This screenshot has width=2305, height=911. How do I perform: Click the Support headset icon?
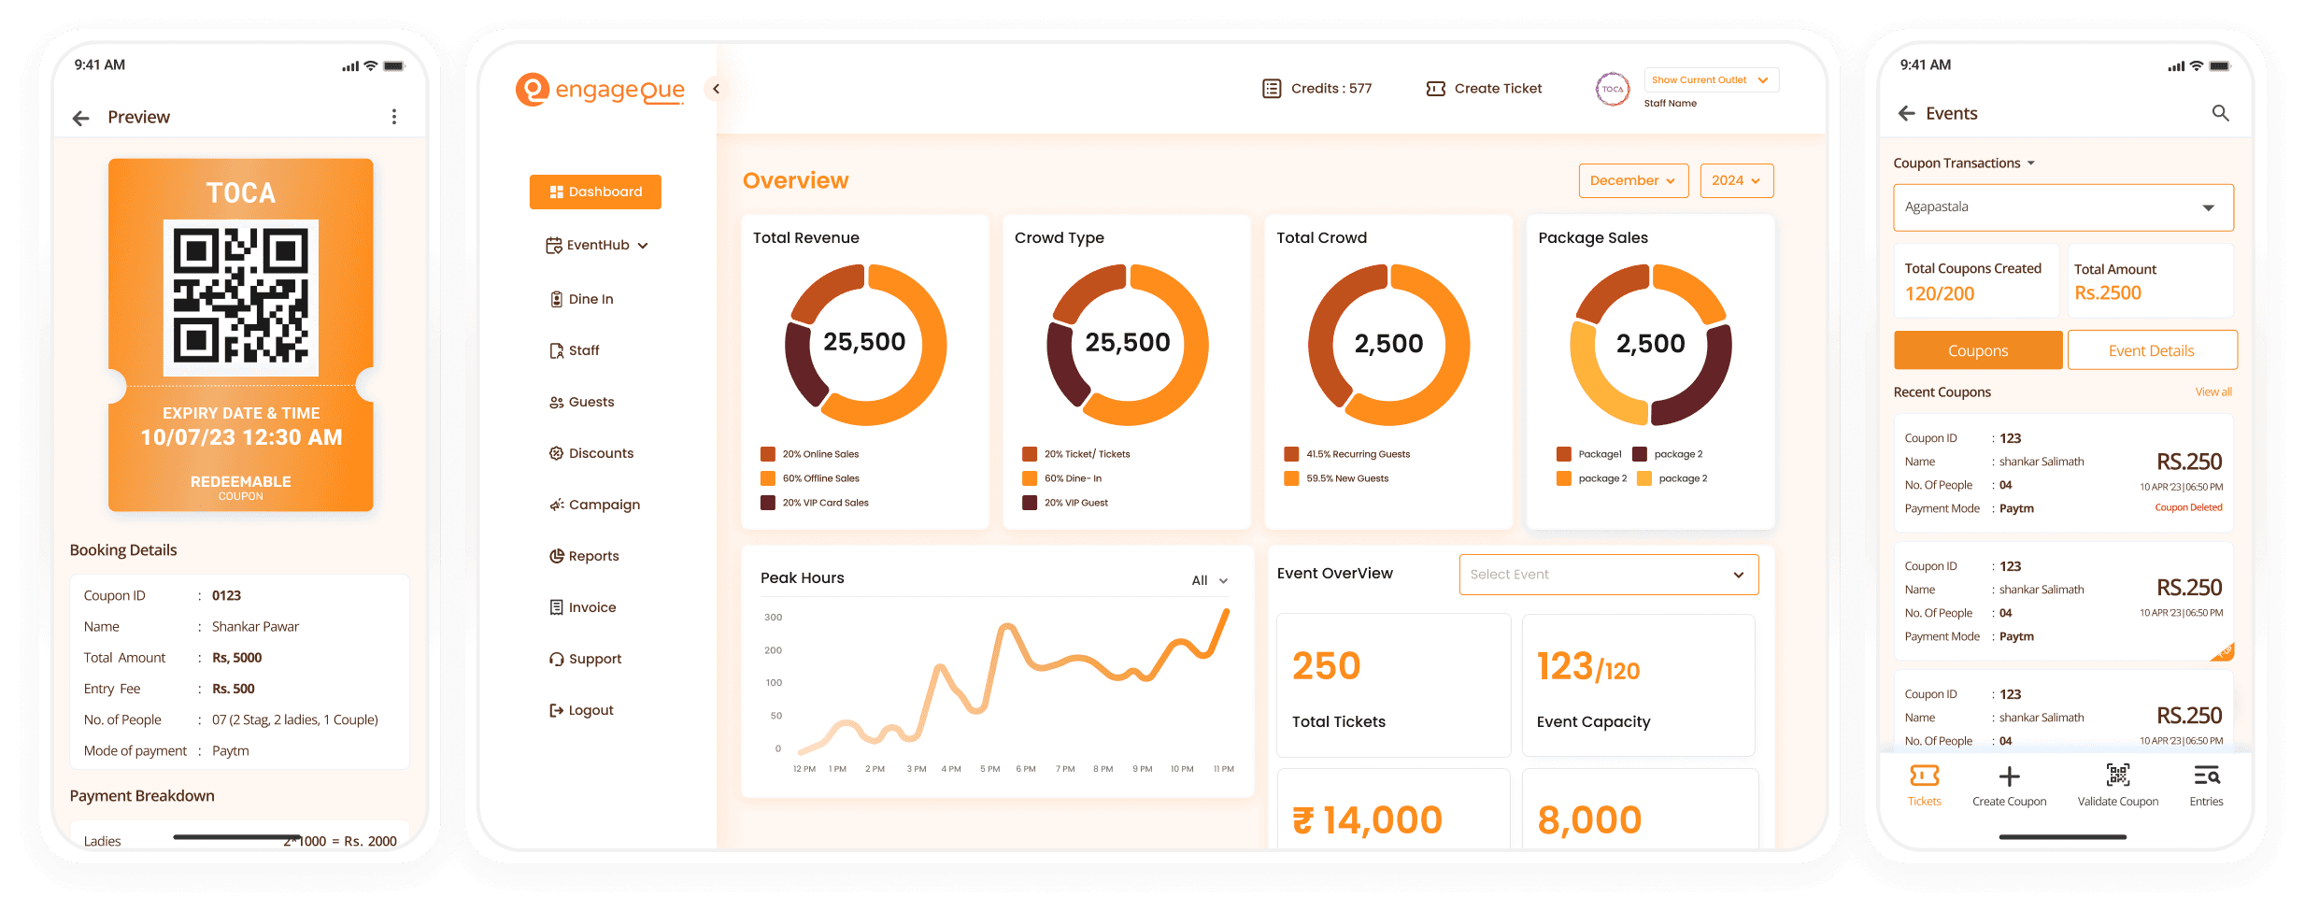pos(556,659)
